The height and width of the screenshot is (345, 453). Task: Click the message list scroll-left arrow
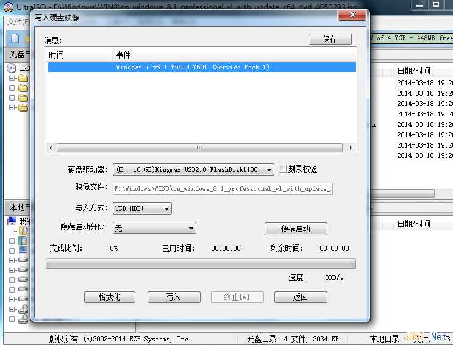click(x=51, y=148)
